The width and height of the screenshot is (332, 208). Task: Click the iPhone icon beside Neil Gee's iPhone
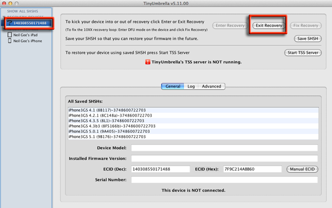pyautogui.click(x=10, y=41)
